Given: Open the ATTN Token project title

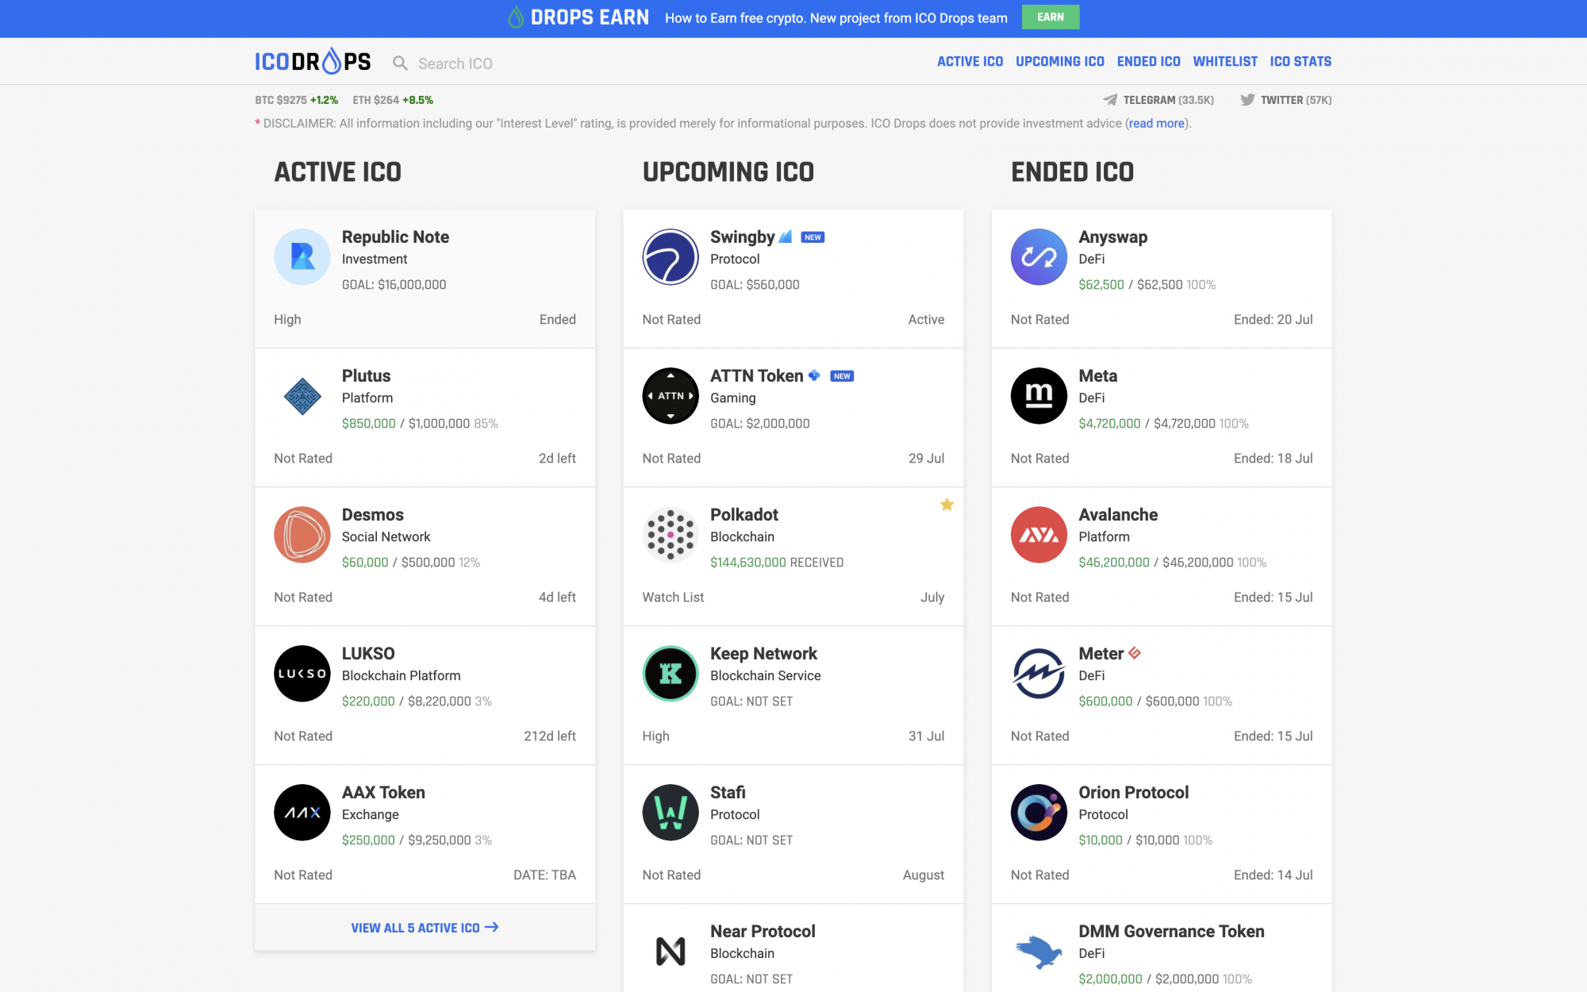Looking at the screenshot, I should (x=756, y=375).
